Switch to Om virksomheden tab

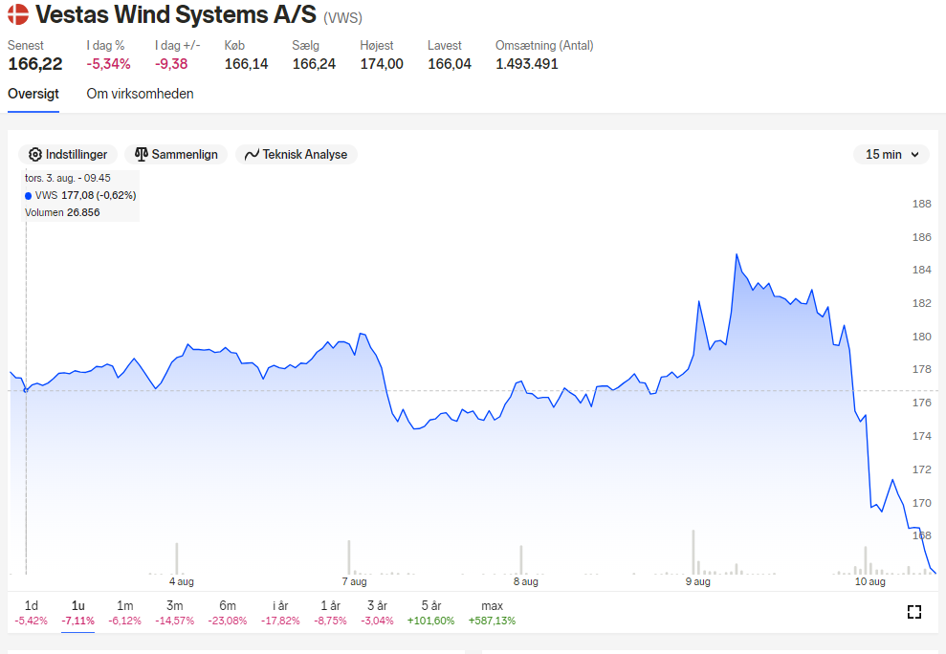pos(140,94)
